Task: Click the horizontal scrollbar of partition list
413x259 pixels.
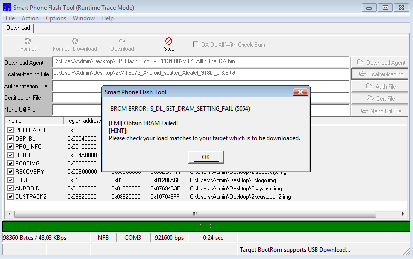Action: (x=194, y=214)
